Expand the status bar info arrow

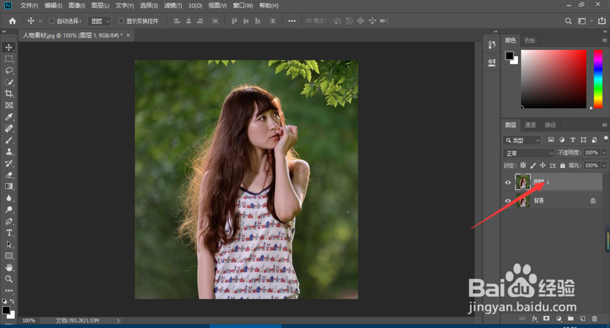[x=118, y=321]
